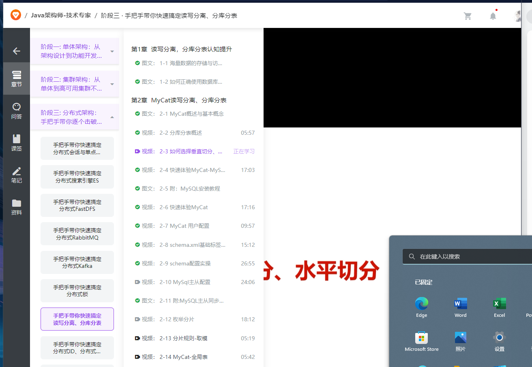532x367 pixels.
Task: Click the video player area
Action: tap(392, 78)
